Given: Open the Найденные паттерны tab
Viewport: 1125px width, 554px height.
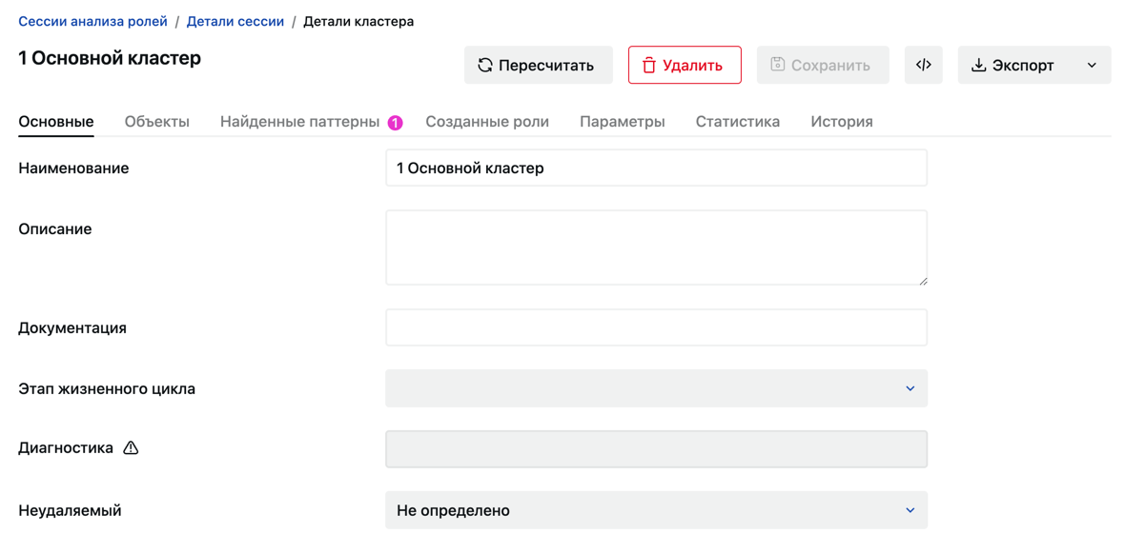Looking at the screenshot, I should [x=300, y=122].
